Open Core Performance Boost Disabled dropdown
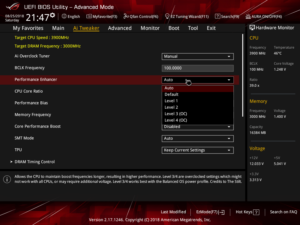 coord(198,127)
